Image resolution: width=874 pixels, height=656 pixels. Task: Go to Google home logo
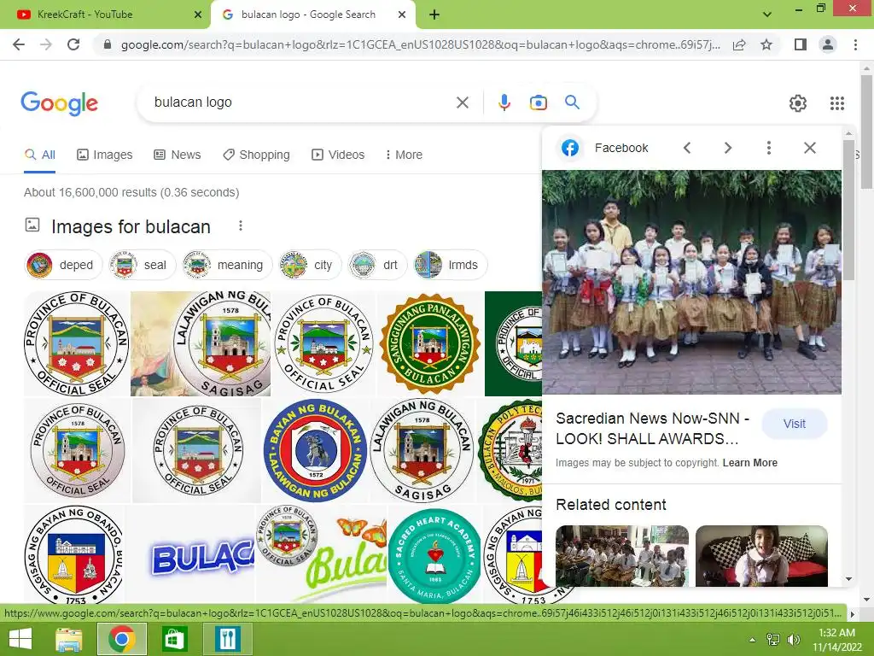coord(60,103)
